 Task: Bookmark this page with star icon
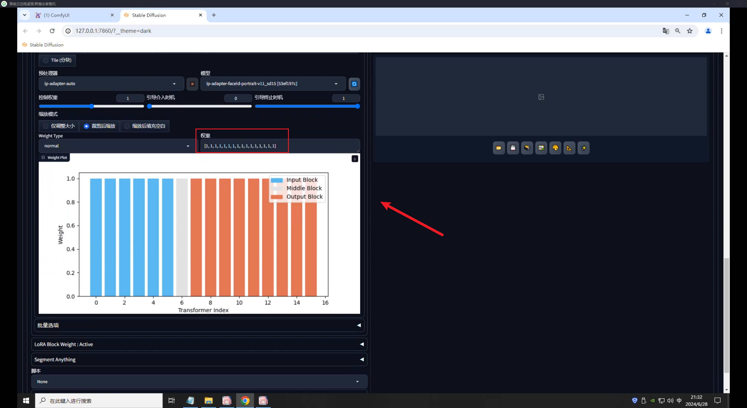coord(690,31)
